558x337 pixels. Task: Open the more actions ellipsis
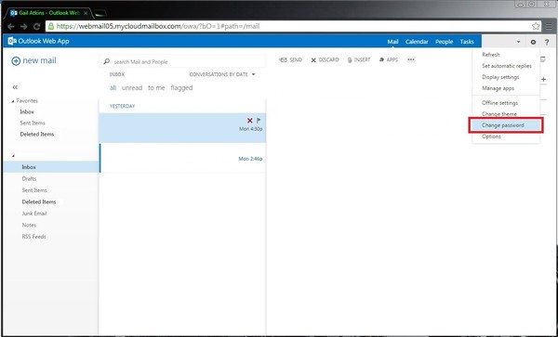point(411,59)
